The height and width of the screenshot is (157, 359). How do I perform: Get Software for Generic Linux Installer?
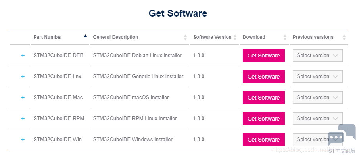point(264,77)
